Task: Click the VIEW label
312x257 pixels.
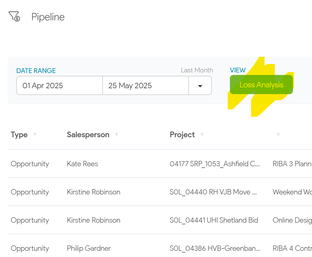Action: coord(238,70)
